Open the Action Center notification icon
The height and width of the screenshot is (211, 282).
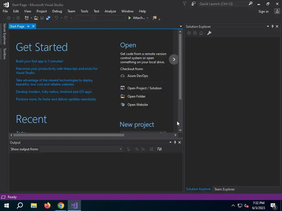(x=273, y=206)
